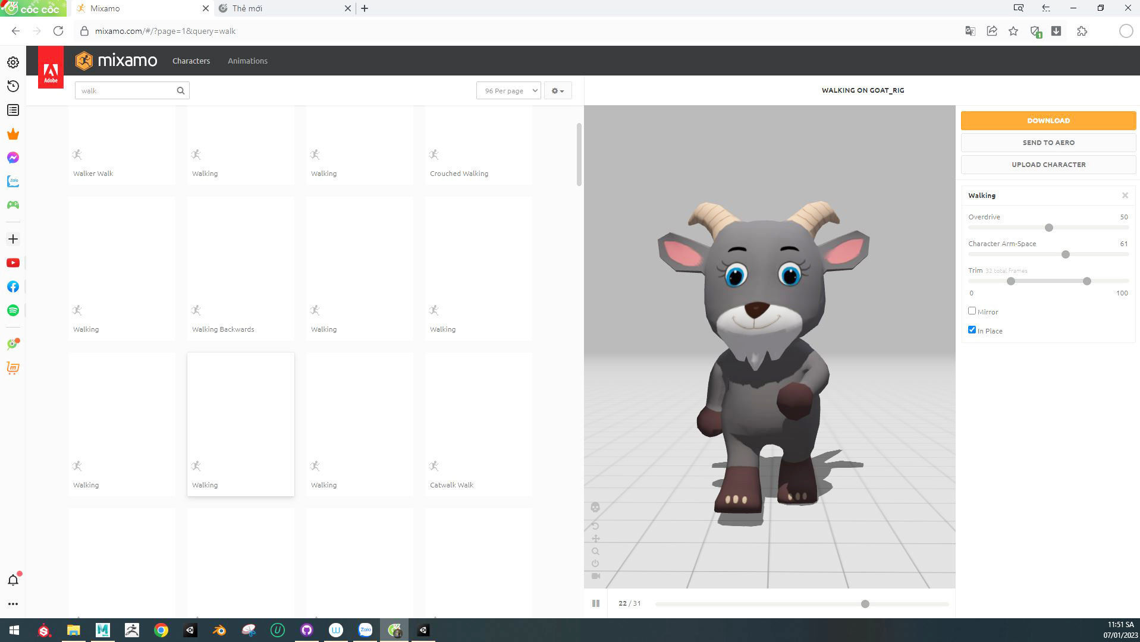Open Facebook from the sidebar
The width and height of the screenshot is (1140, 642).
click(13, 287)
